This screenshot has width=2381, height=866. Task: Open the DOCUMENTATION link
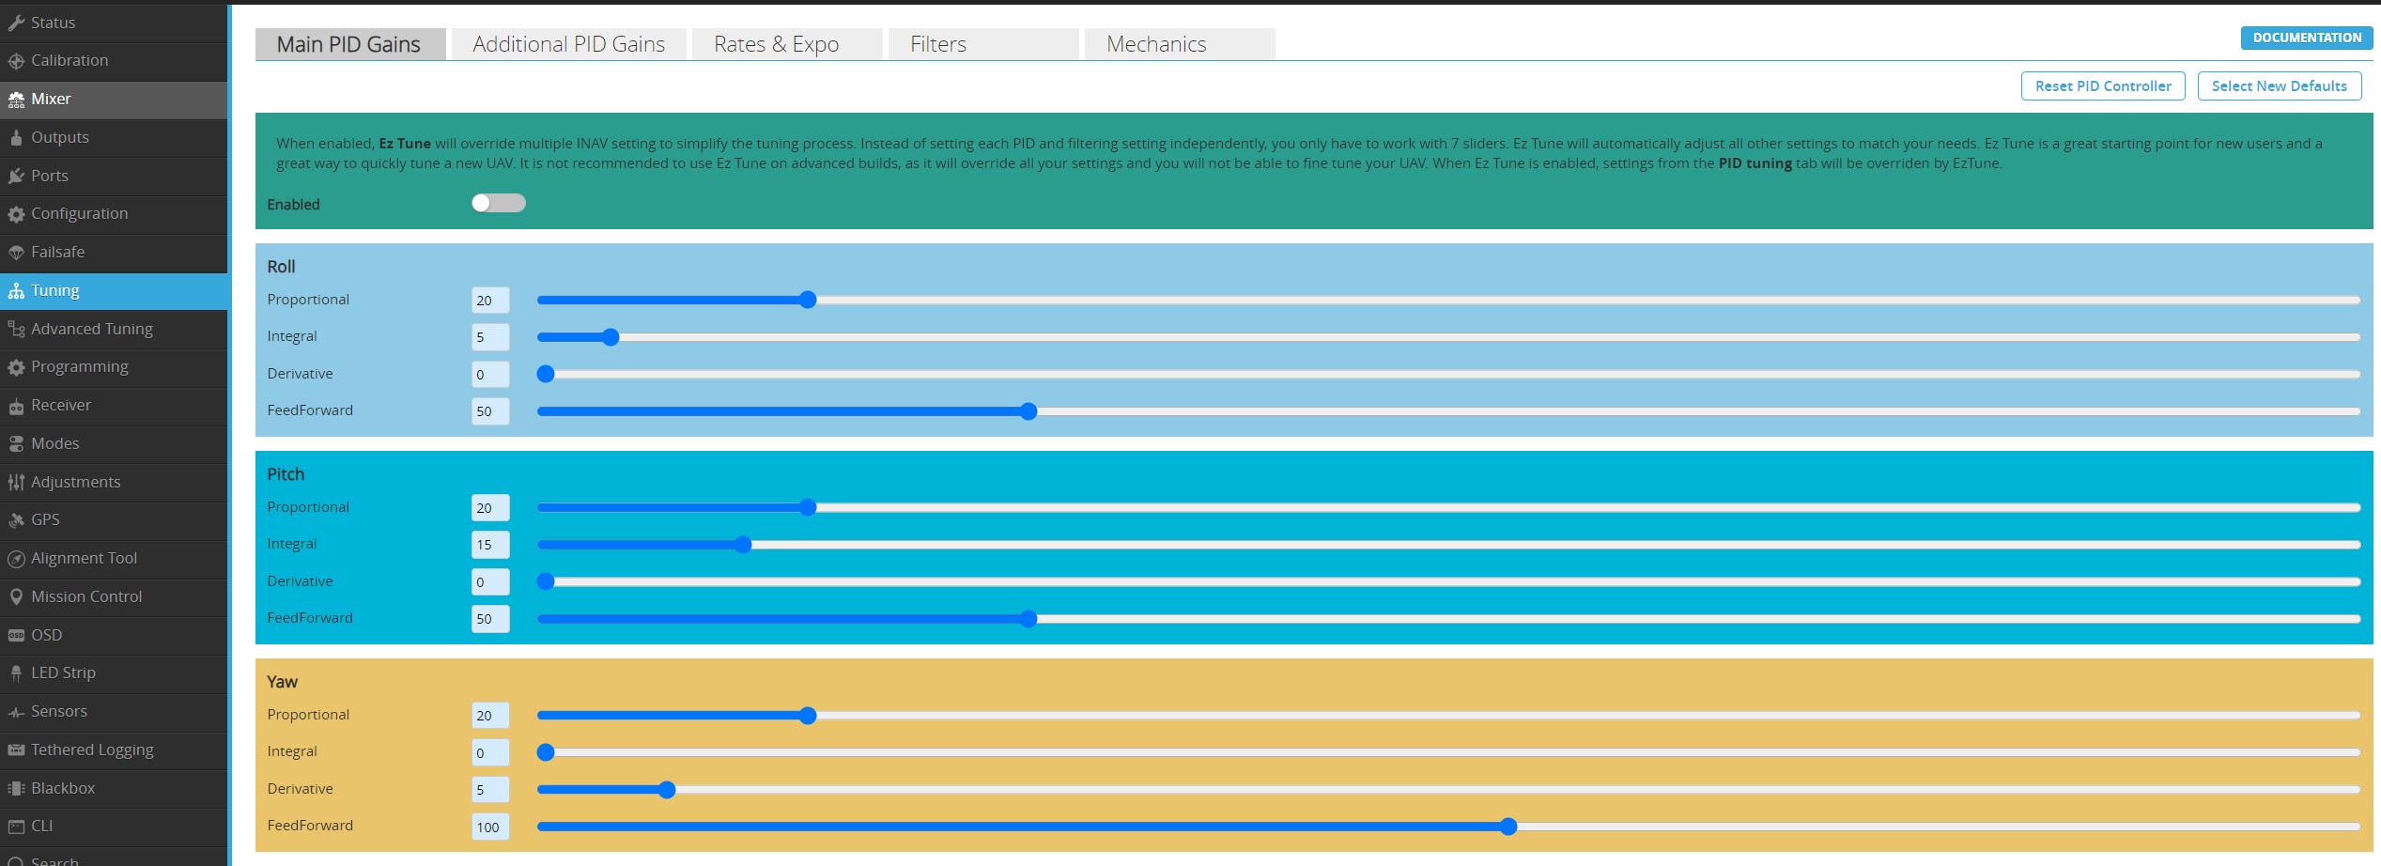coord(2306,38)
